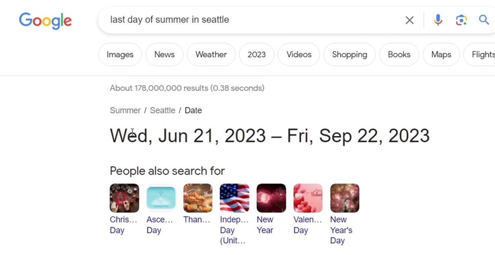Click the blue search magnifier icon

484,20
